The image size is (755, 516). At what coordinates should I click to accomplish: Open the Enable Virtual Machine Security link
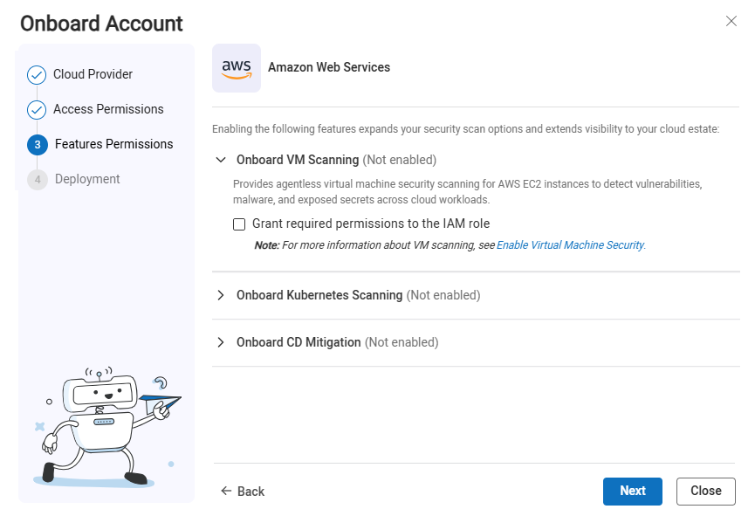point(570,245)
